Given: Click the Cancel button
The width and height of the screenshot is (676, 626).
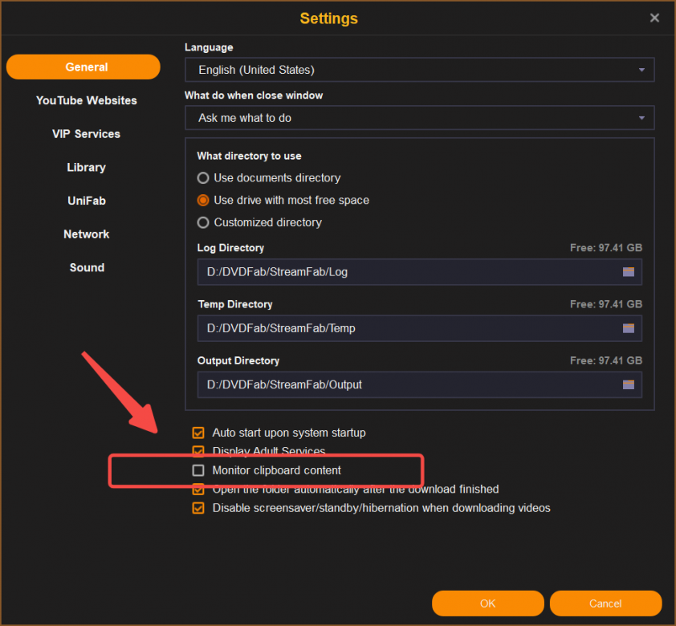Looking at the screenshot, I should pos(605,604).
